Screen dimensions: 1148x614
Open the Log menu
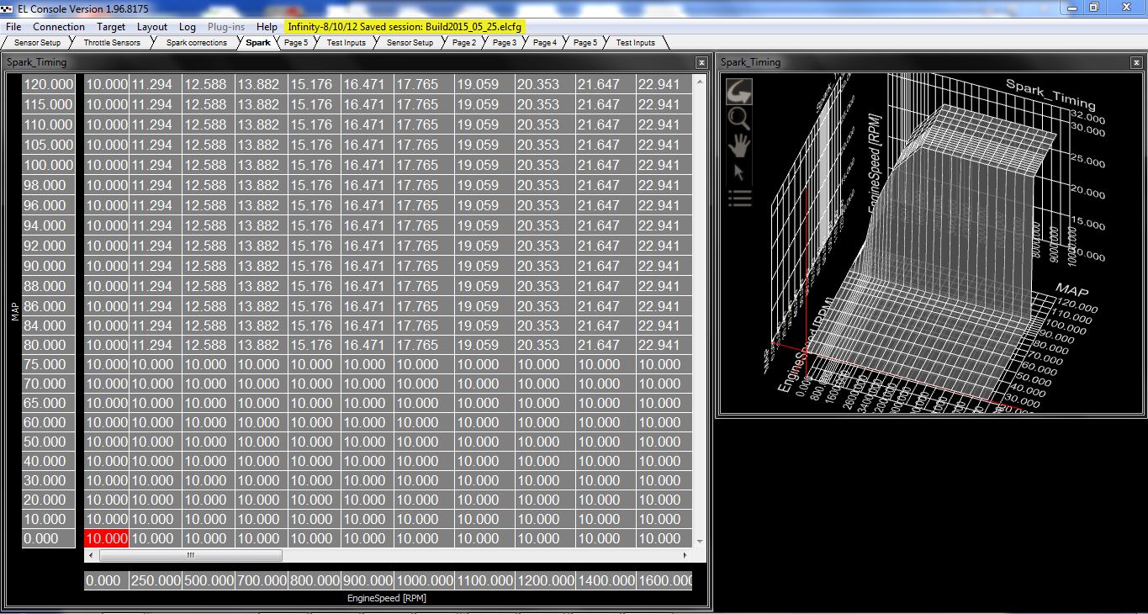click(188, 27)
